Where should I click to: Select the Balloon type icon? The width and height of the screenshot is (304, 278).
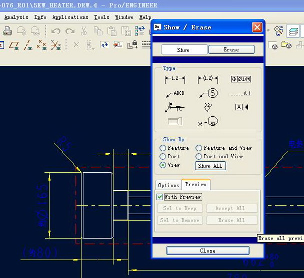pyautogui.click(x=208, y=94)
